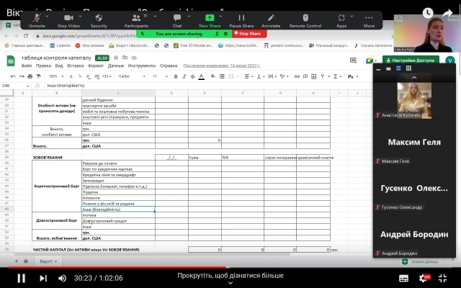The height and width of the screenshot is (288, 461).
Task: Open the font size 11 dropdown
Action: tap(160, 76)
